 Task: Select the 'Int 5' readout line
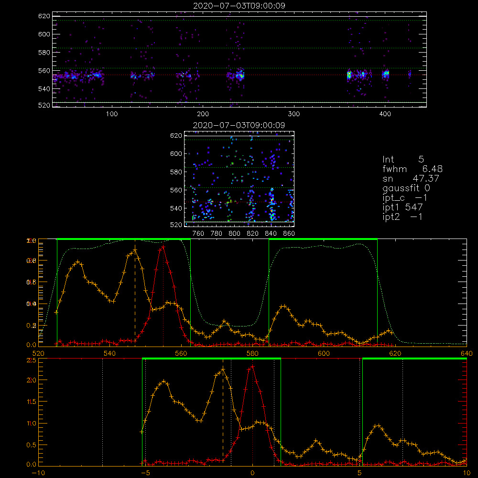point(403,159)
